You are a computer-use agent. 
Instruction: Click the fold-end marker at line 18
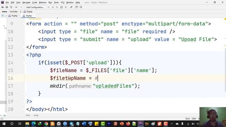pos(24,94)
